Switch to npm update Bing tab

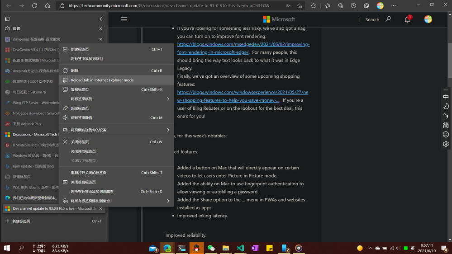(31, 166)
